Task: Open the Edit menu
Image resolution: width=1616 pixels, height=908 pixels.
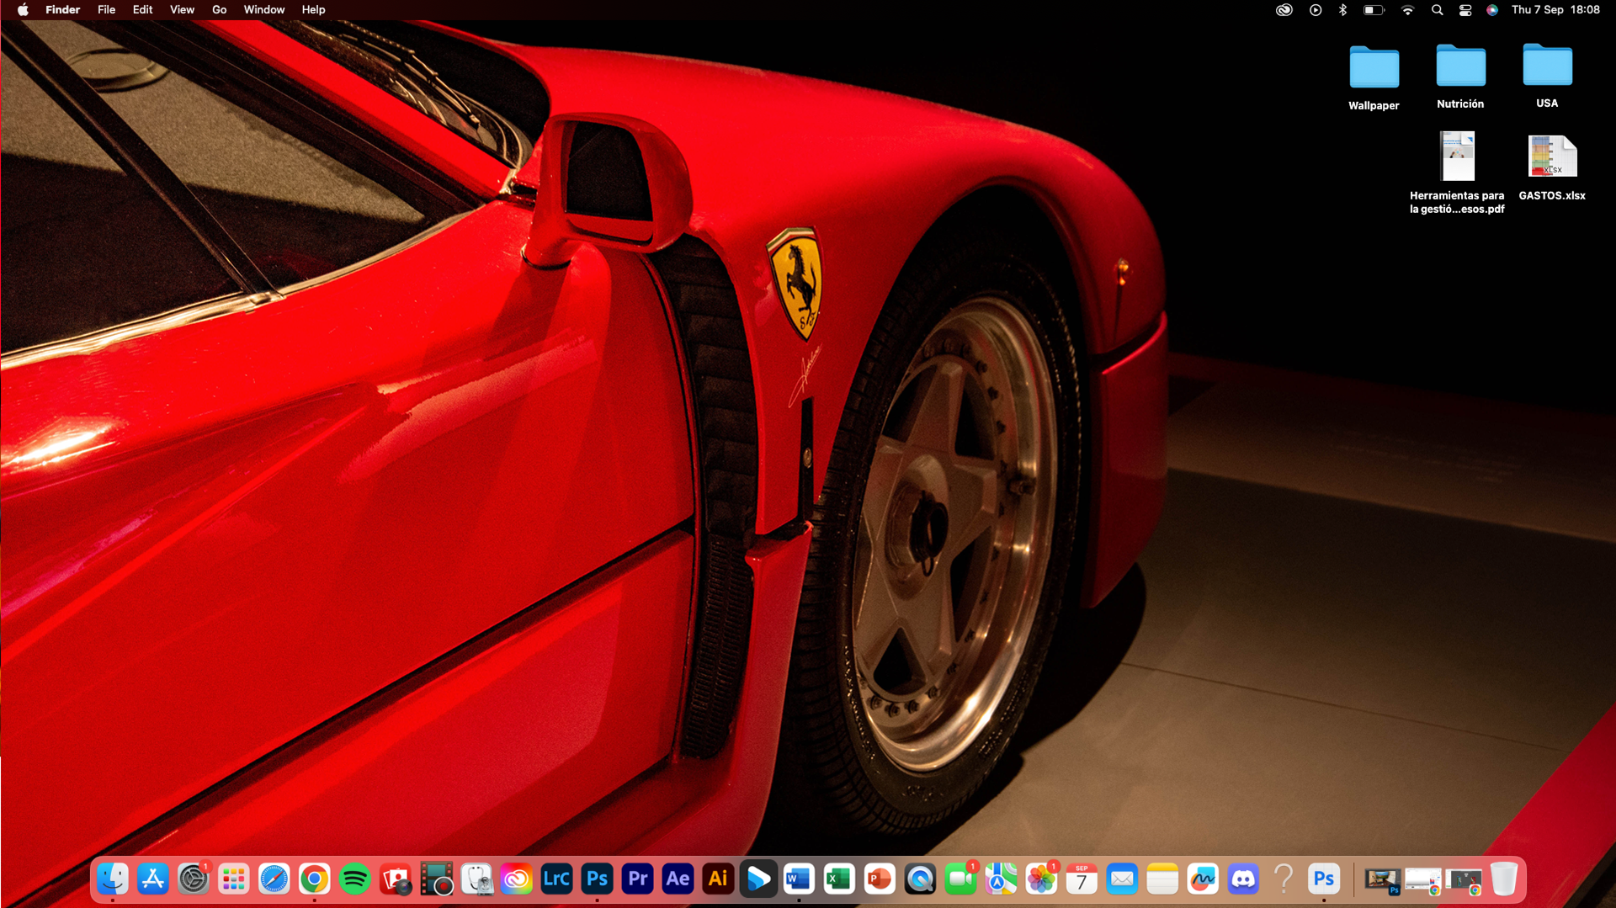Action: (143, 10)
